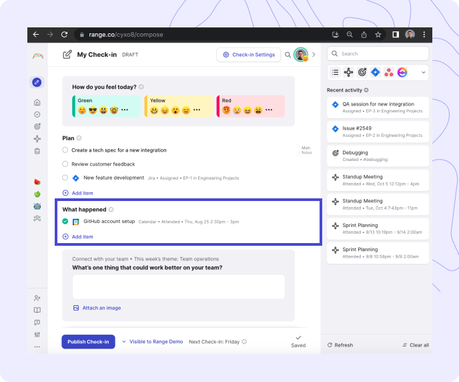459x382 pixels.
Task: Click the browser profile avatar
Action: tap(410, 35)
